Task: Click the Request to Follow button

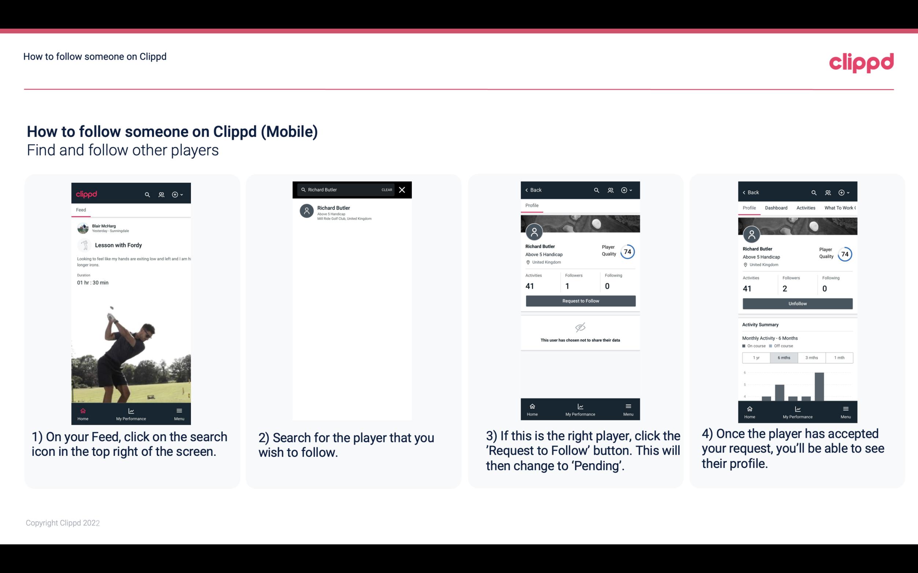Action: click(580, 300)
